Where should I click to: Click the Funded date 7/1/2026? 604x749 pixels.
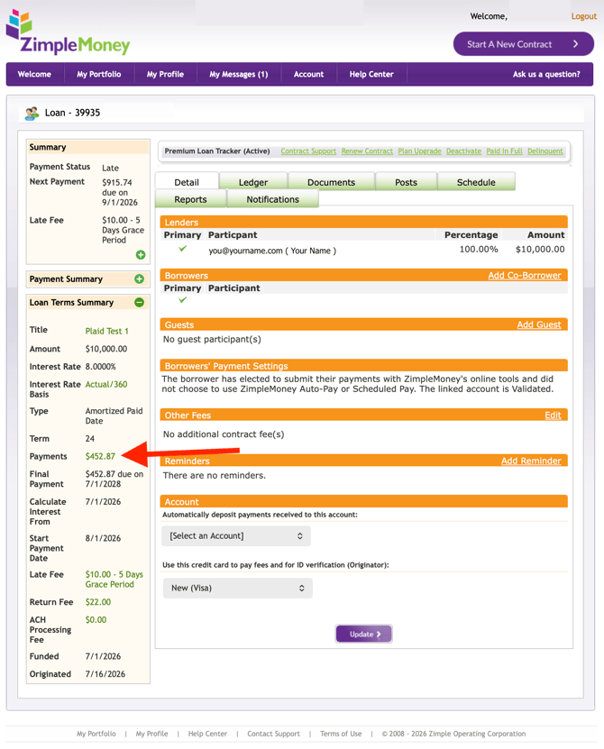point(103,656)
